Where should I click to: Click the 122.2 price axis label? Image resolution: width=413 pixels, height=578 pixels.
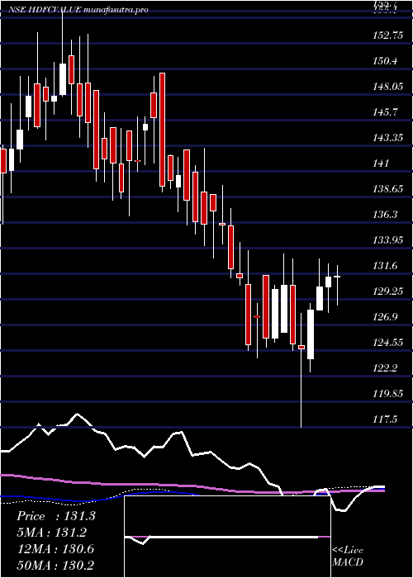[386, 368]
